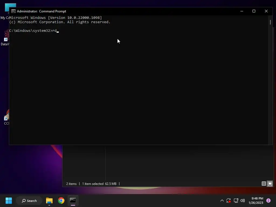276x207 pixels.
Task: Select the CCl desktop shortcut
Action: (x=6, y=117)
